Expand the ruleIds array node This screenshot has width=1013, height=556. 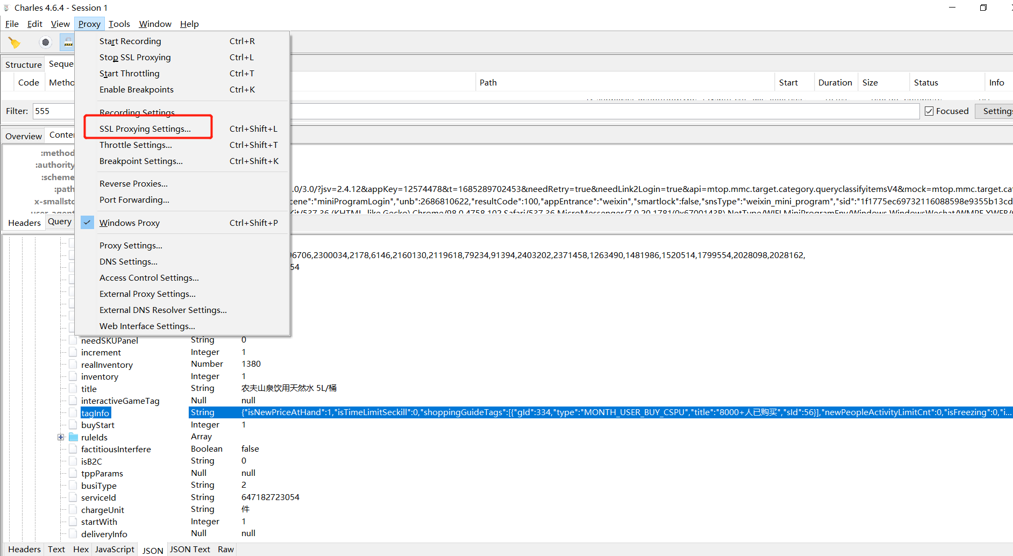coord(61,437)
